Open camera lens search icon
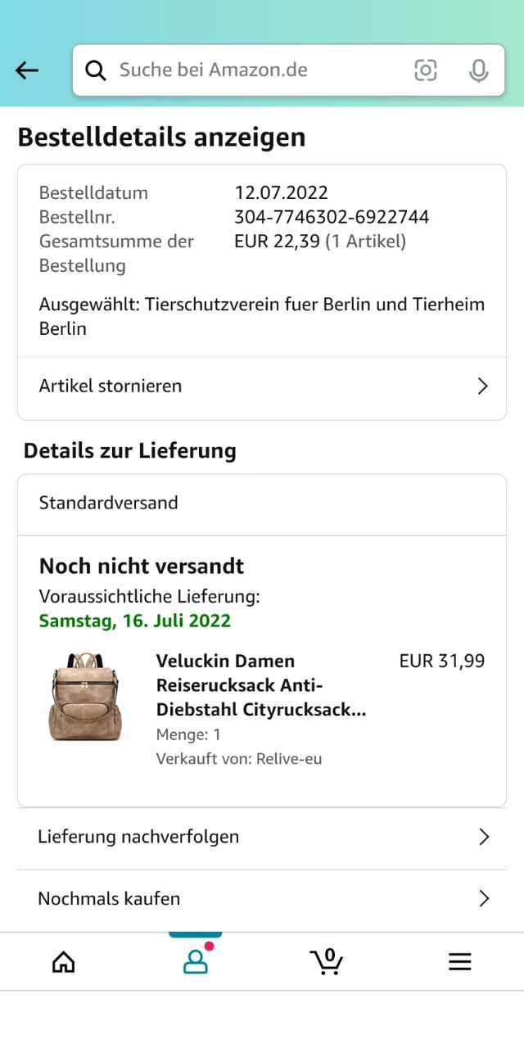This screenshot has height=1048, width=524. (x=425, y=70)
